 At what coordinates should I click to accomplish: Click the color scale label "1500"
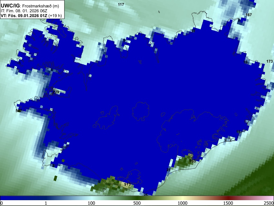pyautogui.click(x=228, y=203)
